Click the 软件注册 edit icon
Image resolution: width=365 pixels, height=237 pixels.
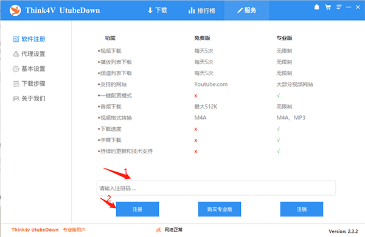pos(16,39)
